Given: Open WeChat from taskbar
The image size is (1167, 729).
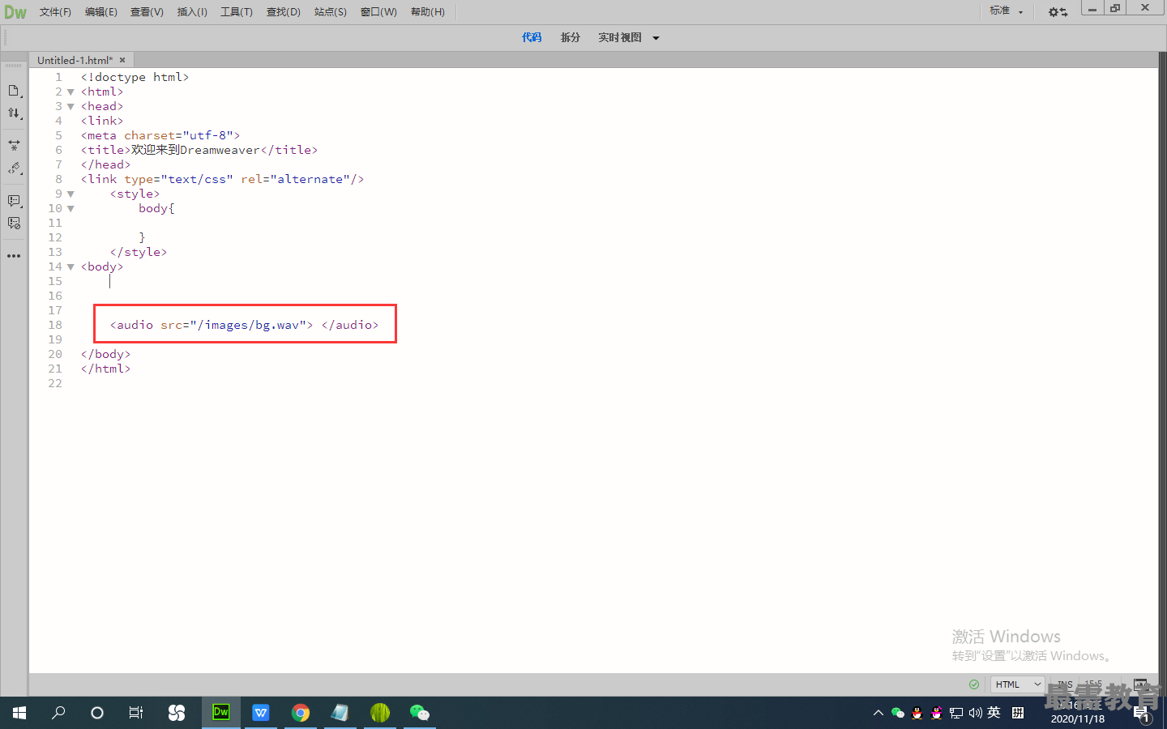Looking at the screenshot, I should pyautogui.click(x=420, y=713).
